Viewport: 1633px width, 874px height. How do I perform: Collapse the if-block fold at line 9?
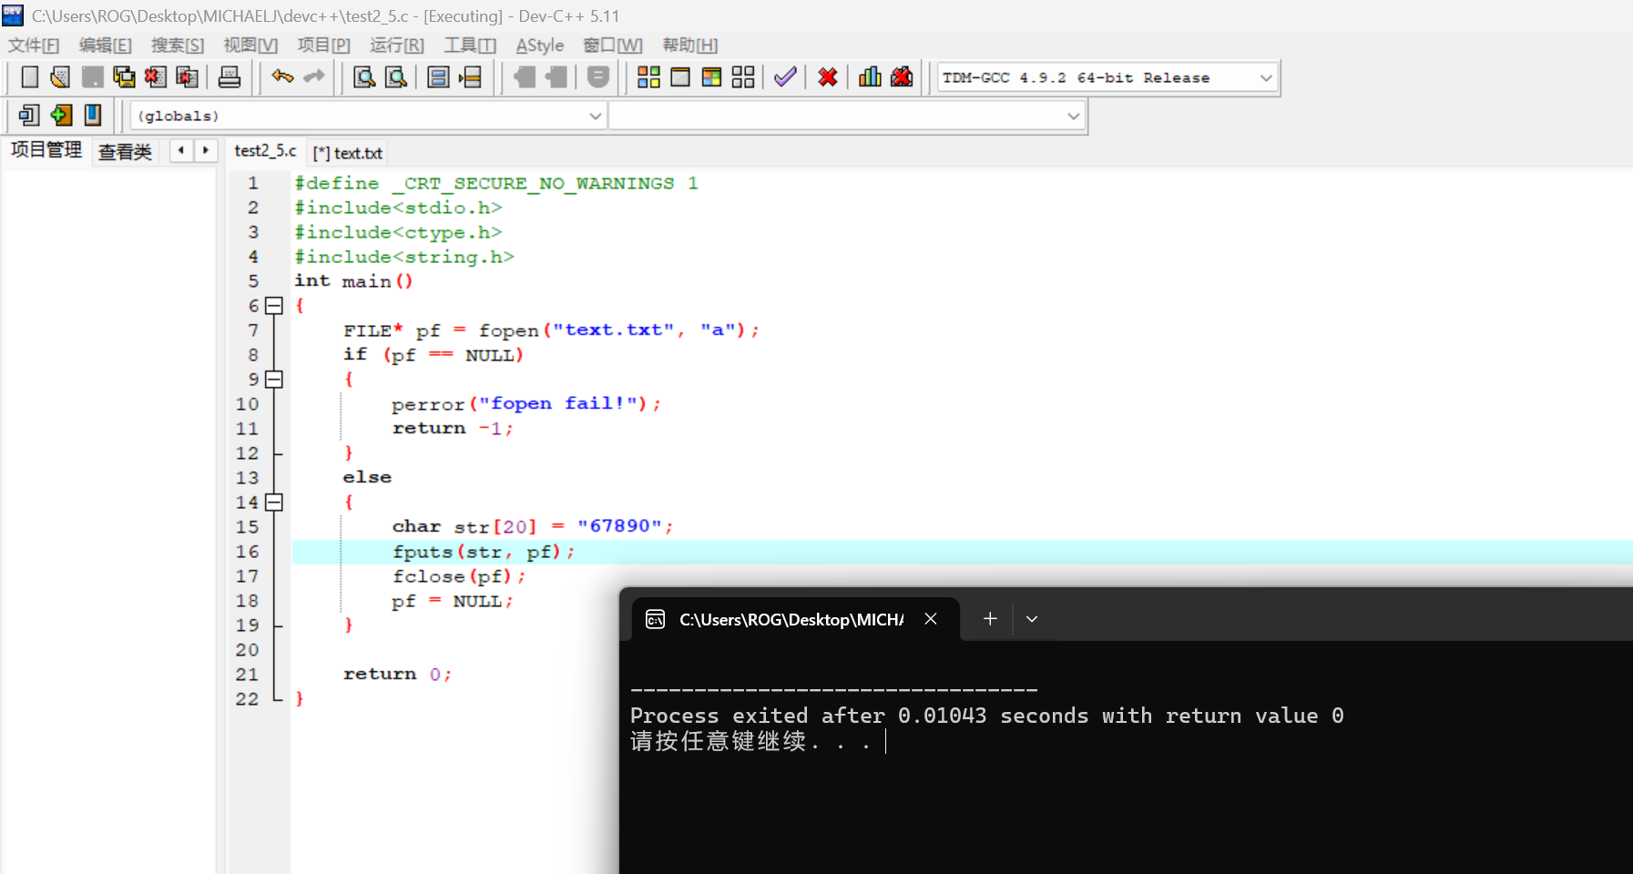(274, 380)
